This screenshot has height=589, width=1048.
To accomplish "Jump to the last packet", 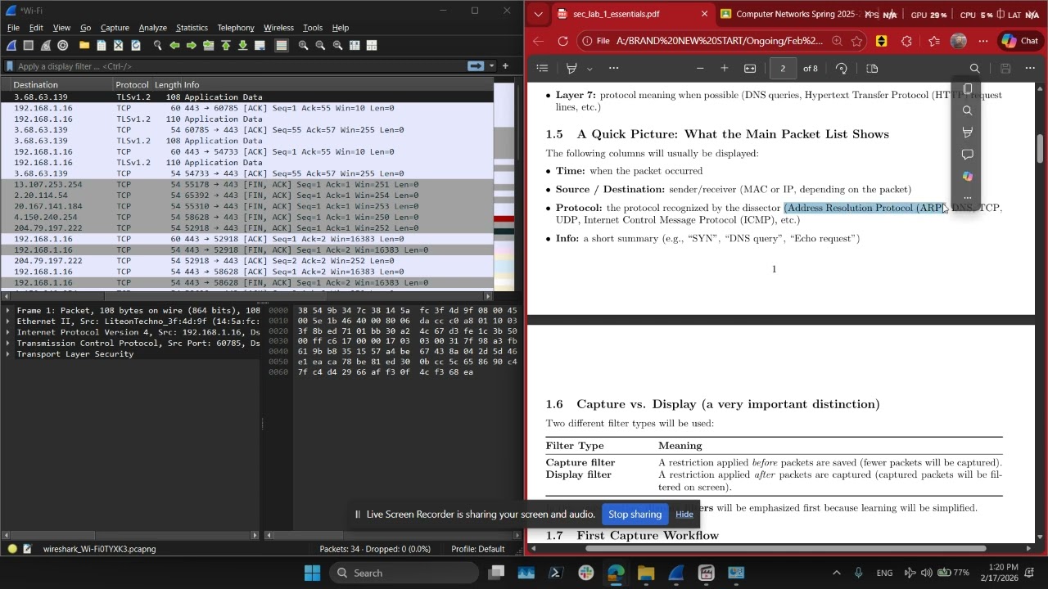I will [243, 46].
